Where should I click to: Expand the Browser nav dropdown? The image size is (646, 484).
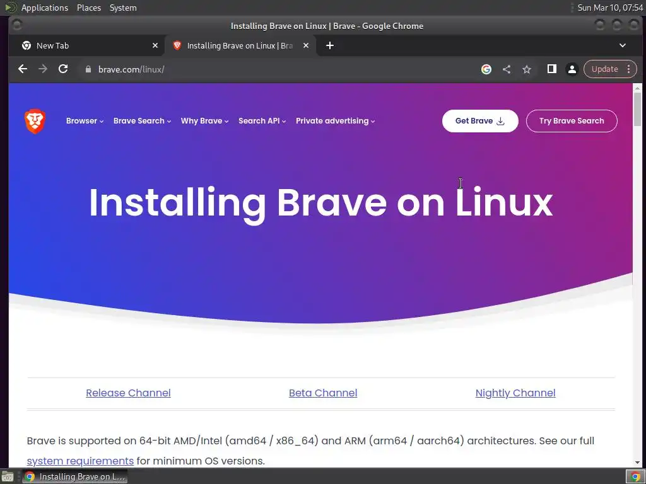(x=85, y=121)
